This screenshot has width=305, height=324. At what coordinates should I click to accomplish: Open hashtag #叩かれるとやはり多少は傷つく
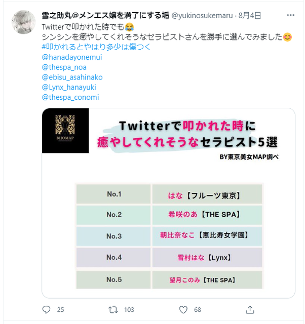coord(96,47)
